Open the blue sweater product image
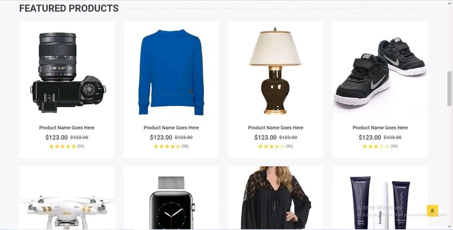453x230 pixels. click(171, 72)
